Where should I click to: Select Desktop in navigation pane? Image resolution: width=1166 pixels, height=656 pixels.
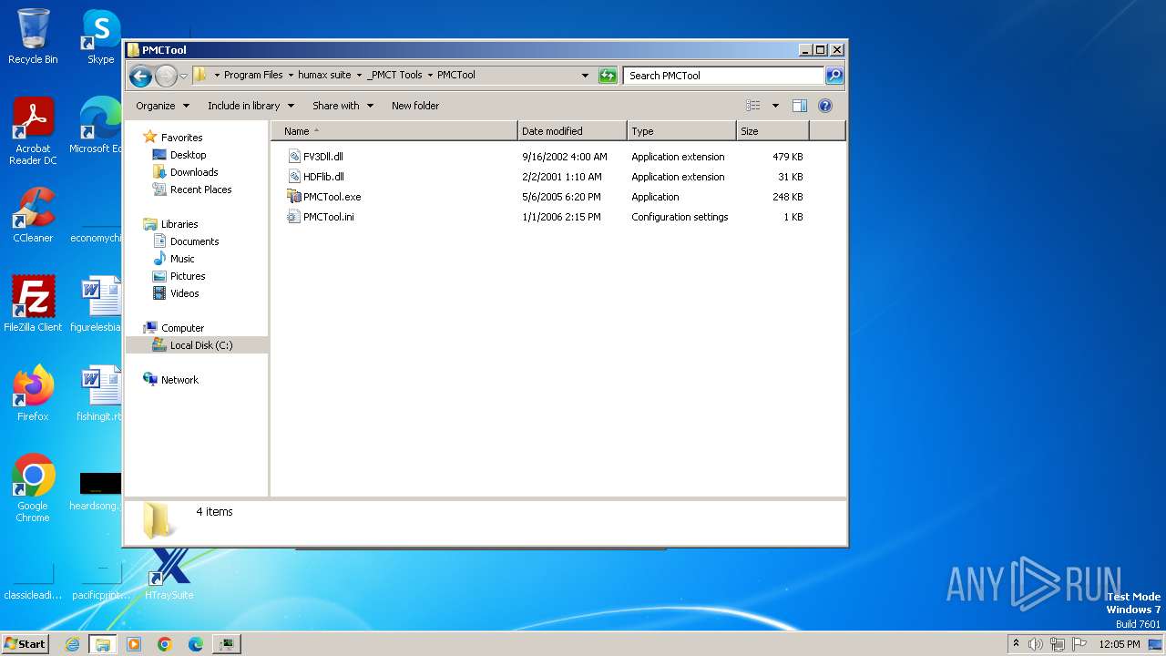point(188,155)
